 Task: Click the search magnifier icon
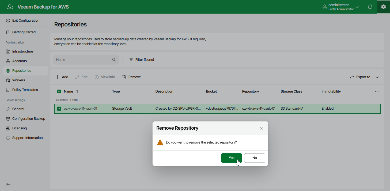tap(114, 60)
